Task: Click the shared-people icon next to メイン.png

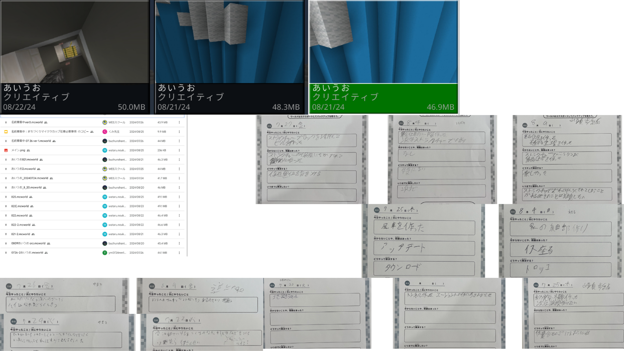Action: point(28,150)
